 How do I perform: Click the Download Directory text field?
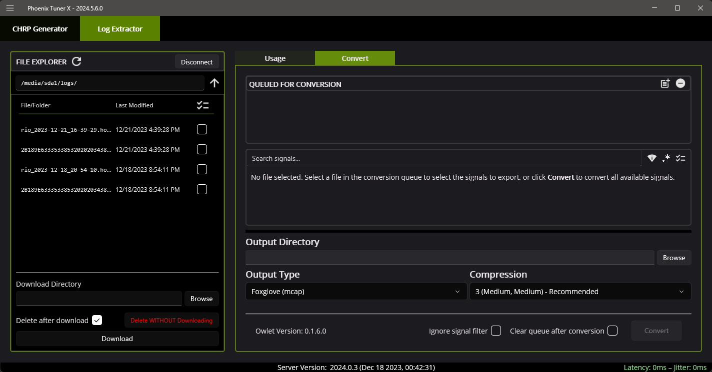[99, 299]
